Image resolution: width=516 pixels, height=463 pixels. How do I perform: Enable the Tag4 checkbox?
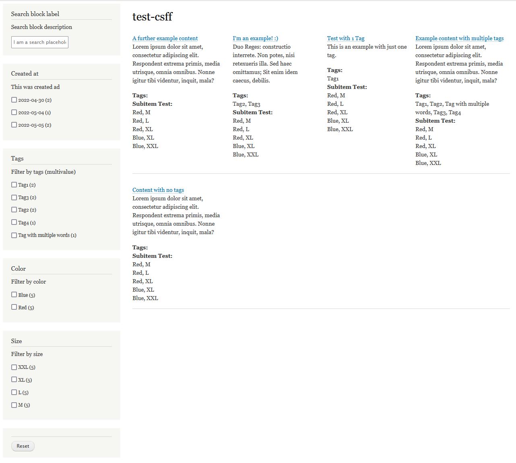[14, 222]
